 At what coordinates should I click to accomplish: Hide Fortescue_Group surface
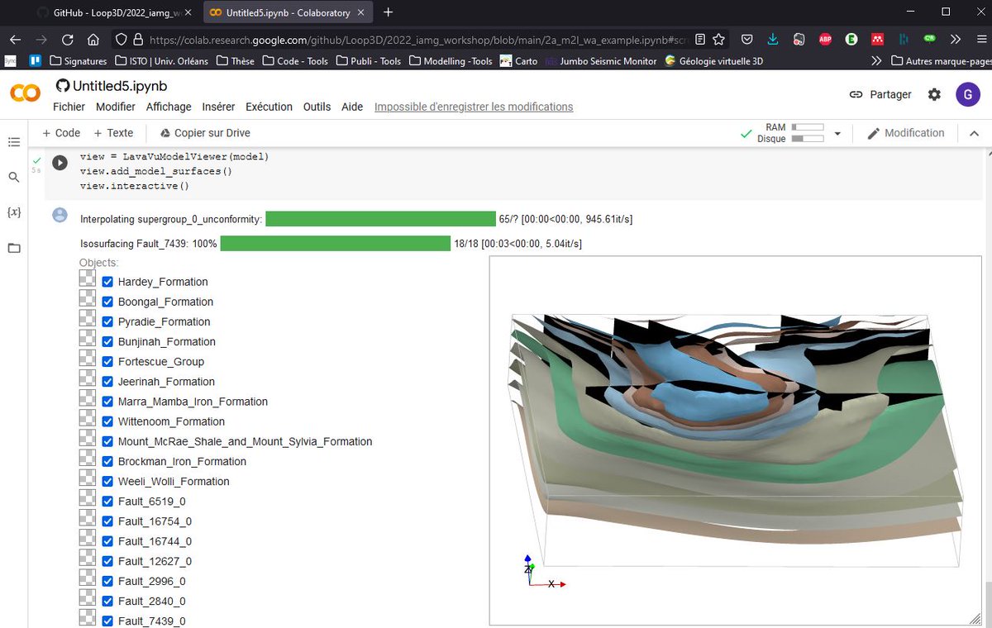(x=107, y=361)
